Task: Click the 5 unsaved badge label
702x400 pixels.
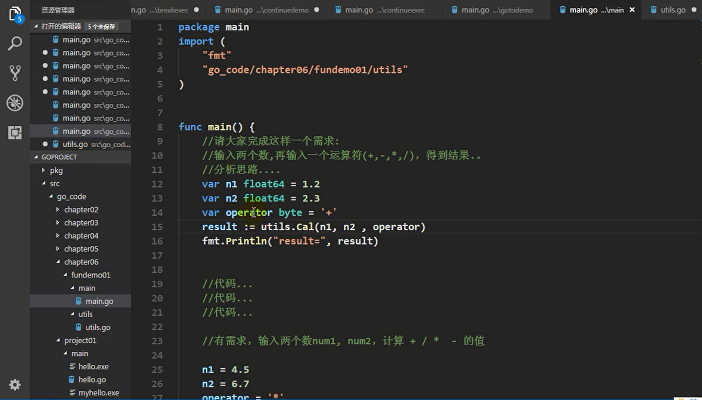Action: coord(101,27)
